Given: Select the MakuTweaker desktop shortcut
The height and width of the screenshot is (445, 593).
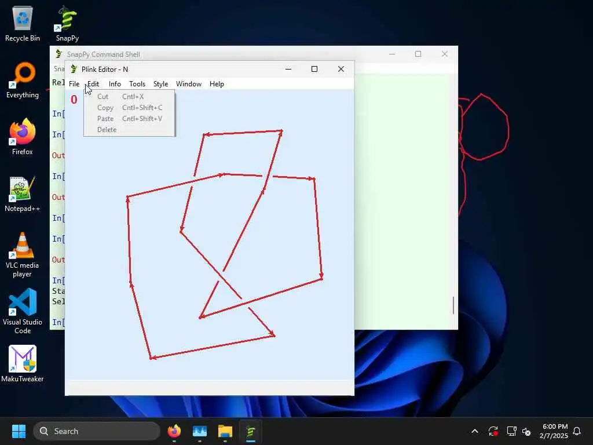Looking at the screenshot, I should (23, 364).
